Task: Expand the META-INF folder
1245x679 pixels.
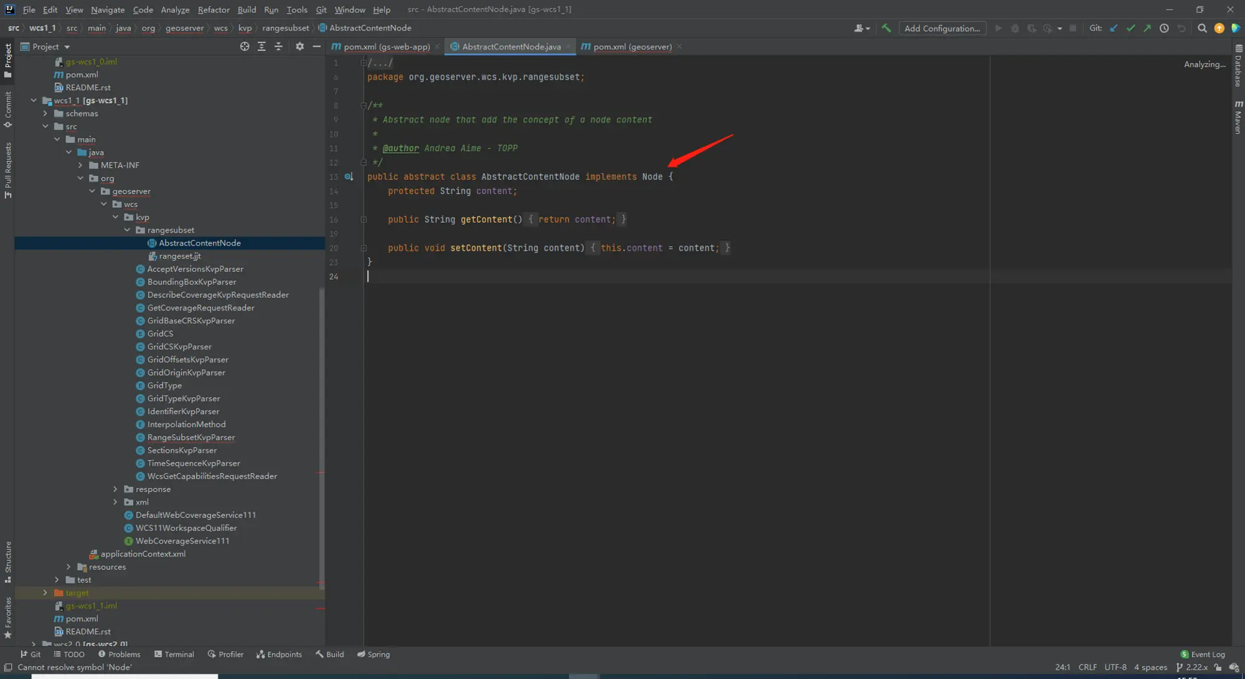Action: pyautogui.click(x=80, y=165)
